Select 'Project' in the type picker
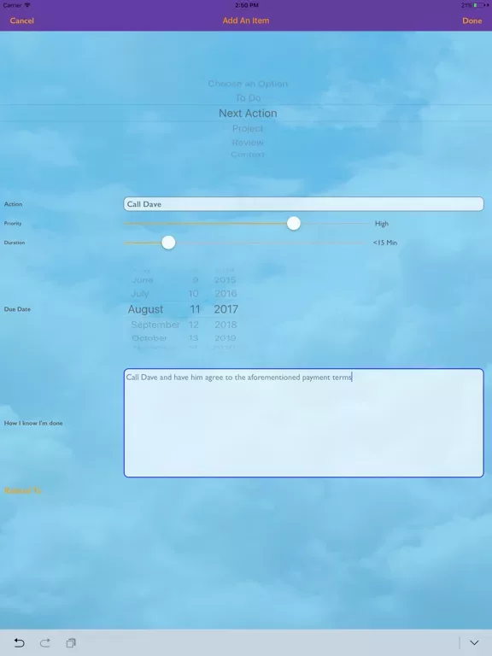This screenshot has width=492, height=656. pyautogui.click(x=248, y=128)
